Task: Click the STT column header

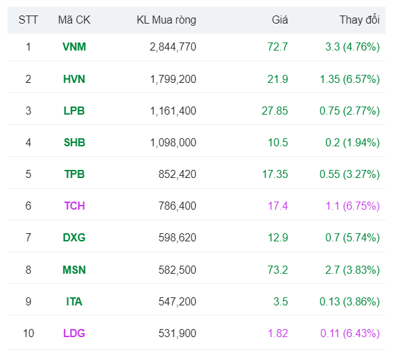Action: (28, 20)
